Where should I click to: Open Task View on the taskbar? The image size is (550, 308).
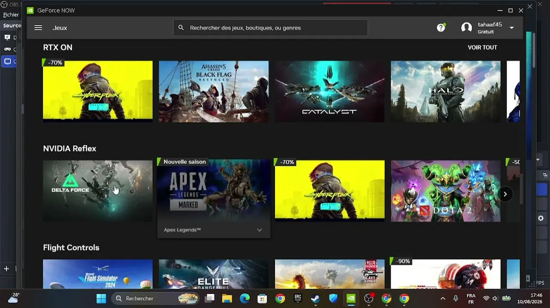tap(209, 299)
